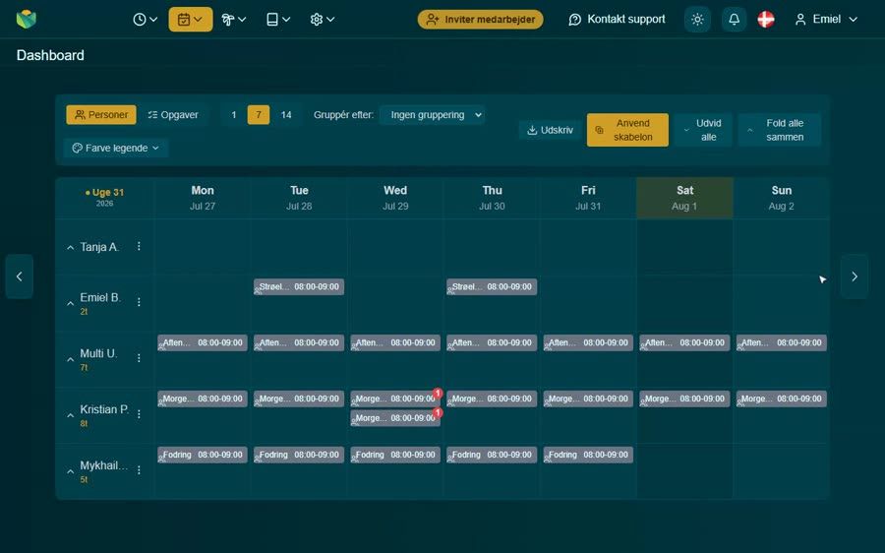Open Kristian P. first Morge shift Wednesday
This screenshot has width=885, height=553.
[395, 399]
